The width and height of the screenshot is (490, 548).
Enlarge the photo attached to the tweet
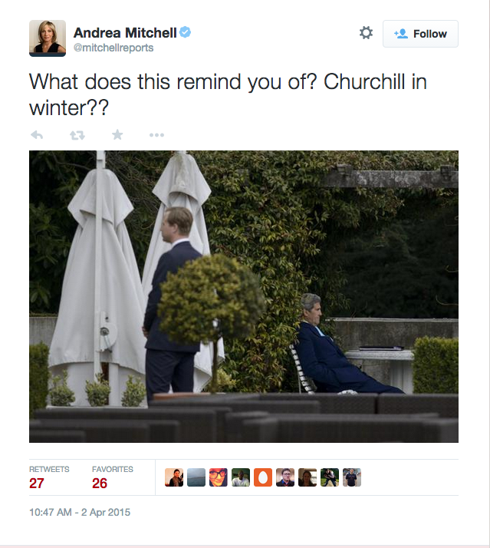[244, 296]
